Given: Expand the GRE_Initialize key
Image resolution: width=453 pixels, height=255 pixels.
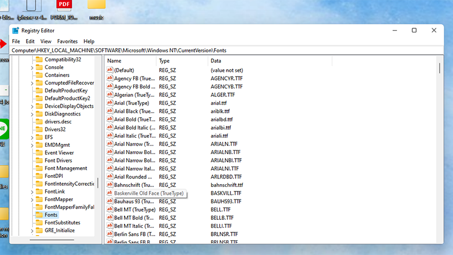Looking at the screenshot, I should point(32,231).
